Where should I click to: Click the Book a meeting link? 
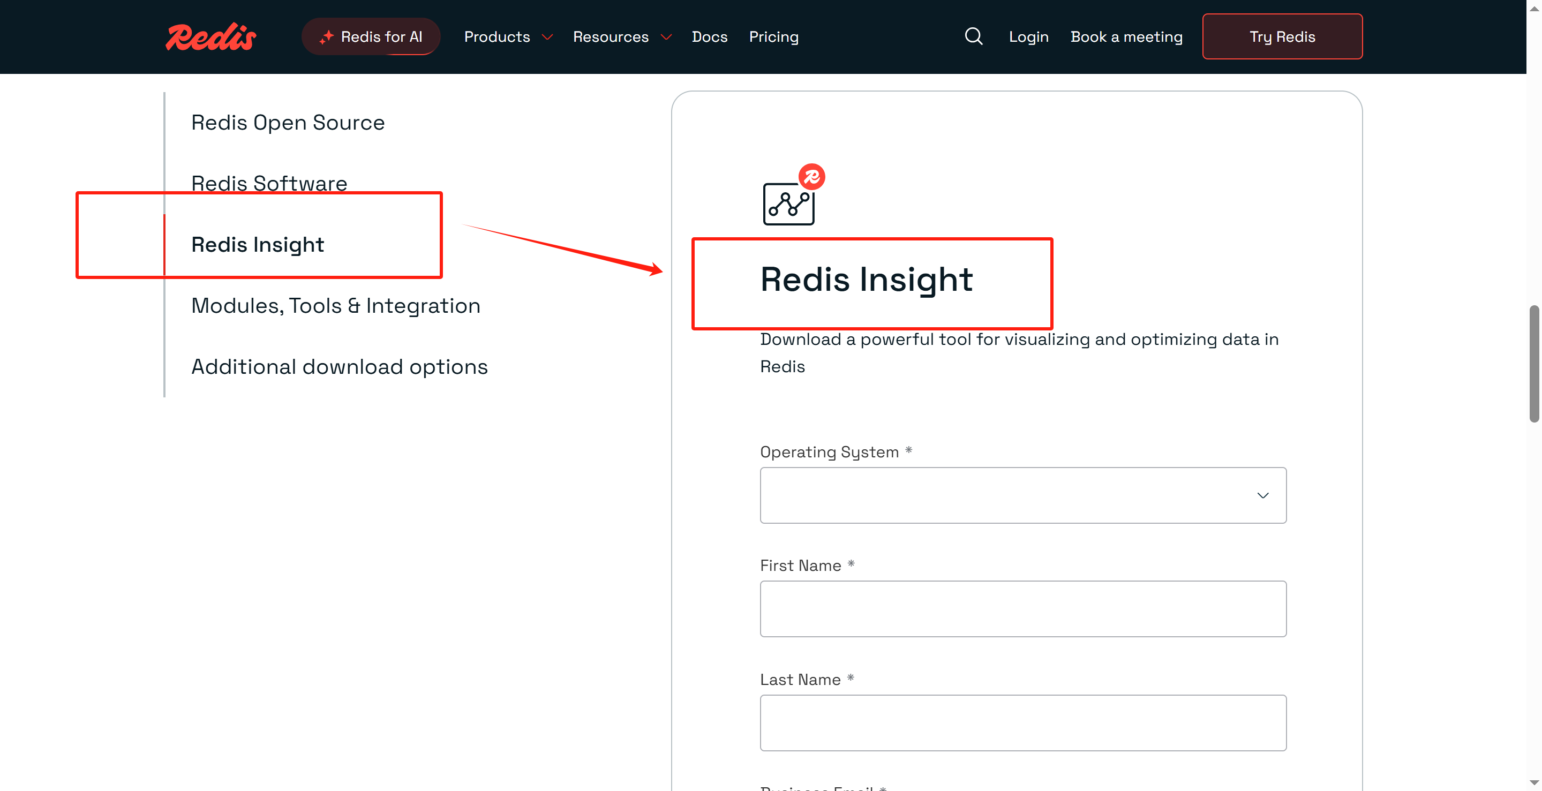[1126, 37]
